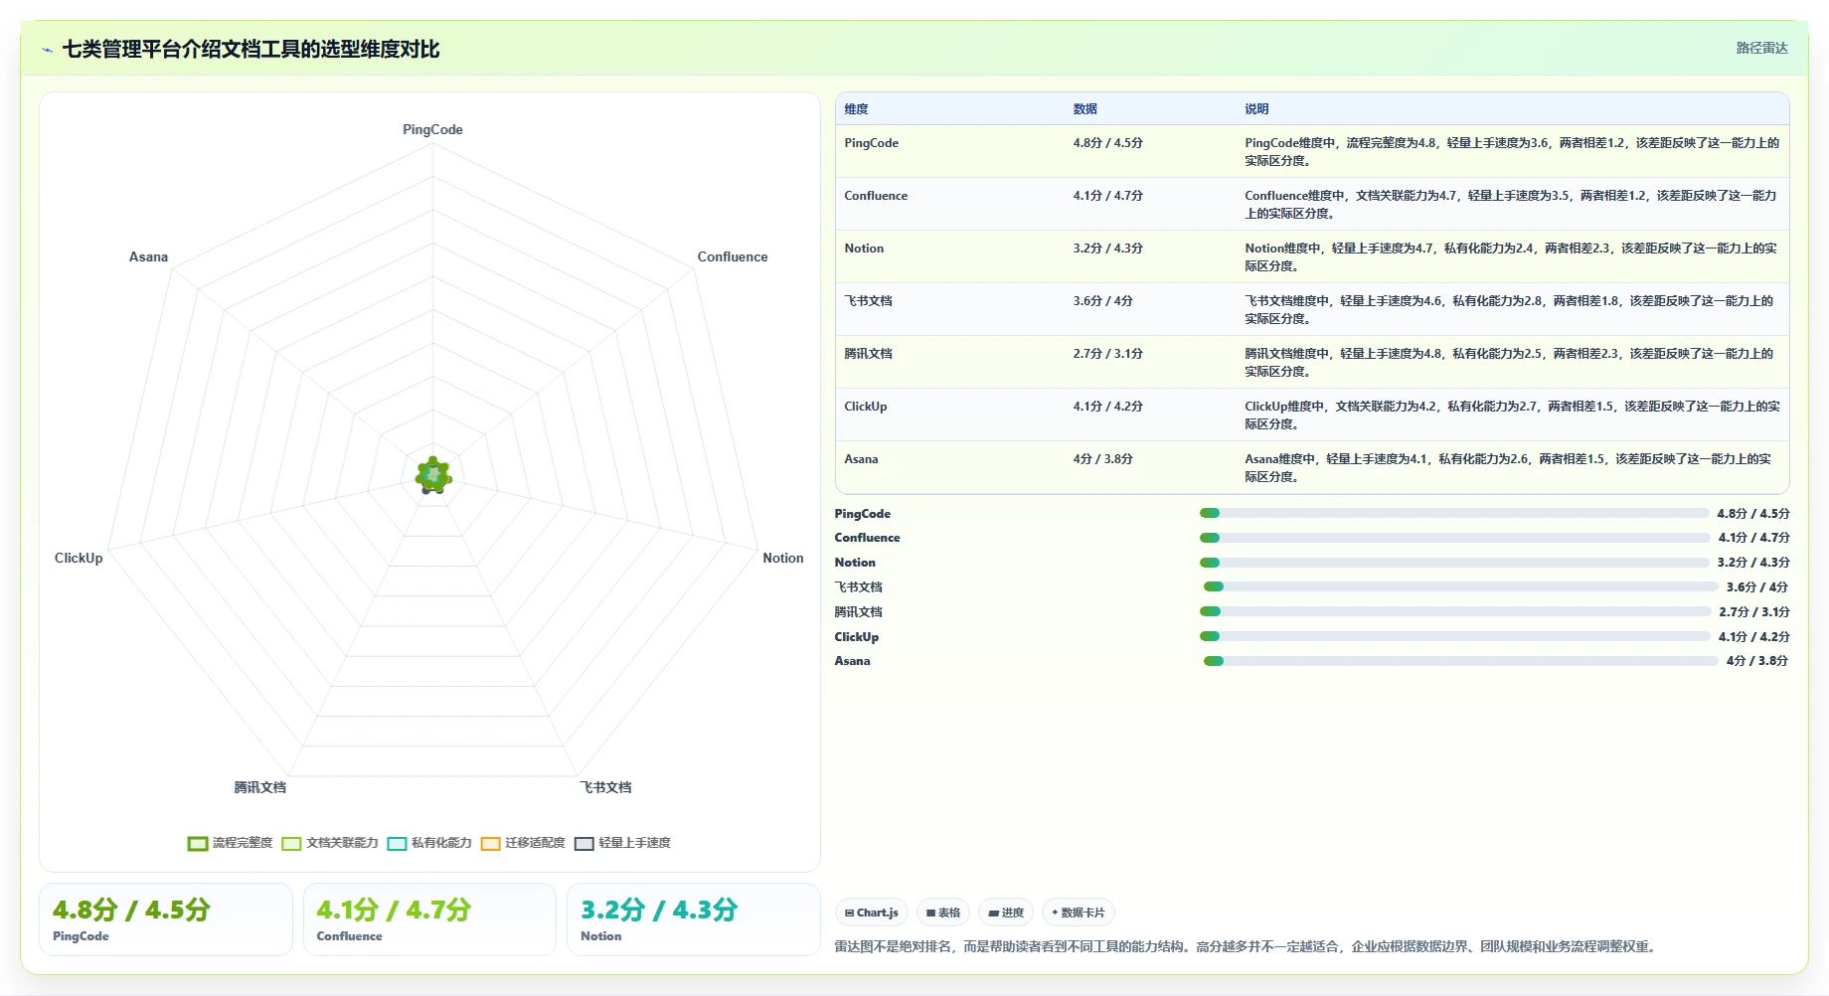Click the Confluence progress bar
Screen dimensions: 1829x996
[x=1454, y=538]
